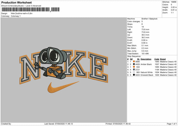Image resolution: width=178 pixels, height=126 pixels.
Task: Click the 'Stops:' label
Action: click(130, 24)
